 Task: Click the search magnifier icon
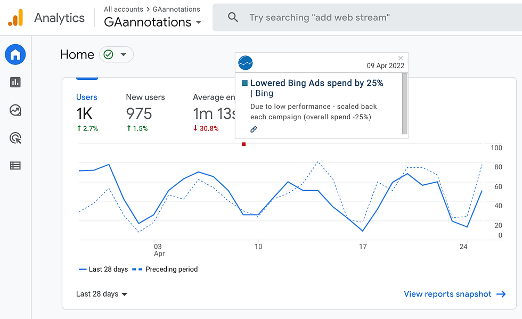233,18
